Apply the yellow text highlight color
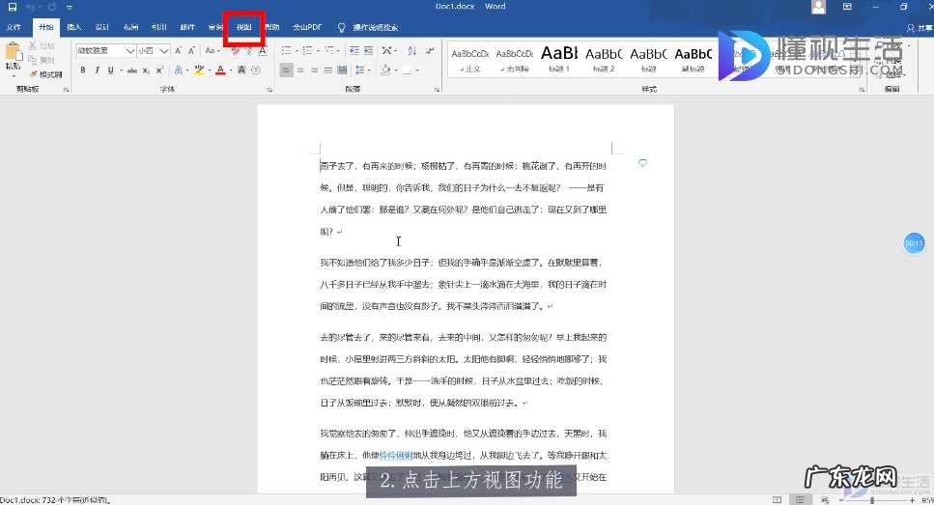The image size is (934, 505). (x=199, y=70)
